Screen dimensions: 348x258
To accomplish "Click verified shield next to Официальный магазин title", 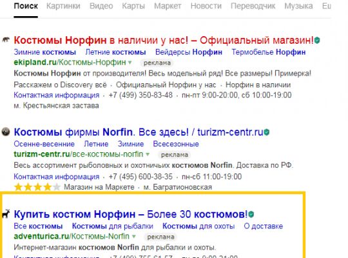I will pos(317,41).
